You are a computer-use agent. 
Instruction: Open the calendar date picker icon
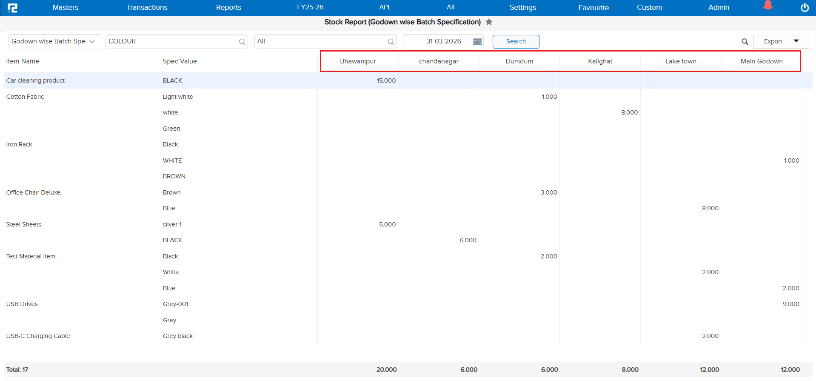tap(477, 41)
